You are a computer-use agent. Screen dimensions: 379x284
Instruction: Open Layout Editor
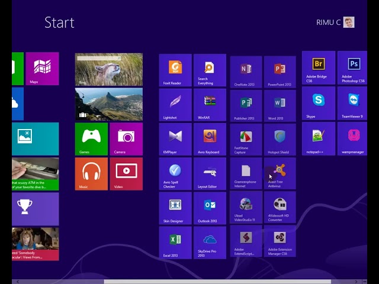coord(210,174)
